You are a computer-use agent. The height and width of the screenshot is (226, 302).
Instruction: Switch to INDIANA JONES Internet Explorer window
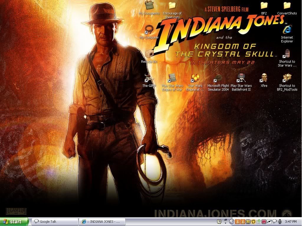(102, 222)
